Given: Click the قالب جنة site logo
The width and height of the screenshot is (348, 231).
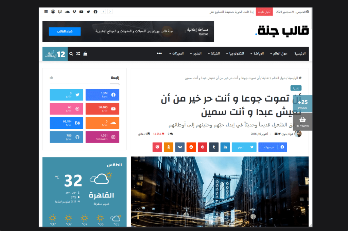Looking at the screenshot, I should pos(282,31).
